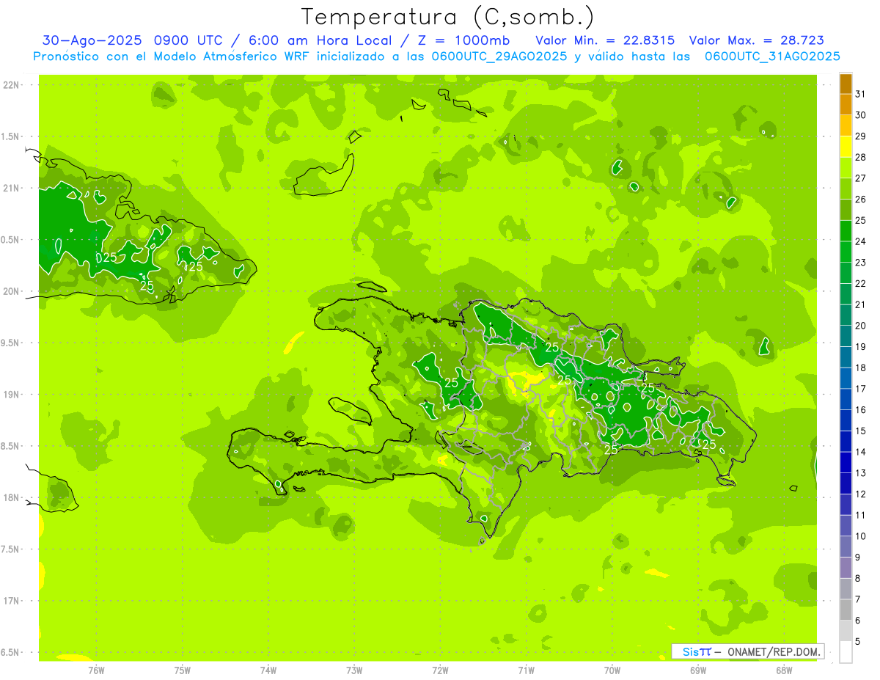Click the "21N" latitude axis label

(12, 188)
